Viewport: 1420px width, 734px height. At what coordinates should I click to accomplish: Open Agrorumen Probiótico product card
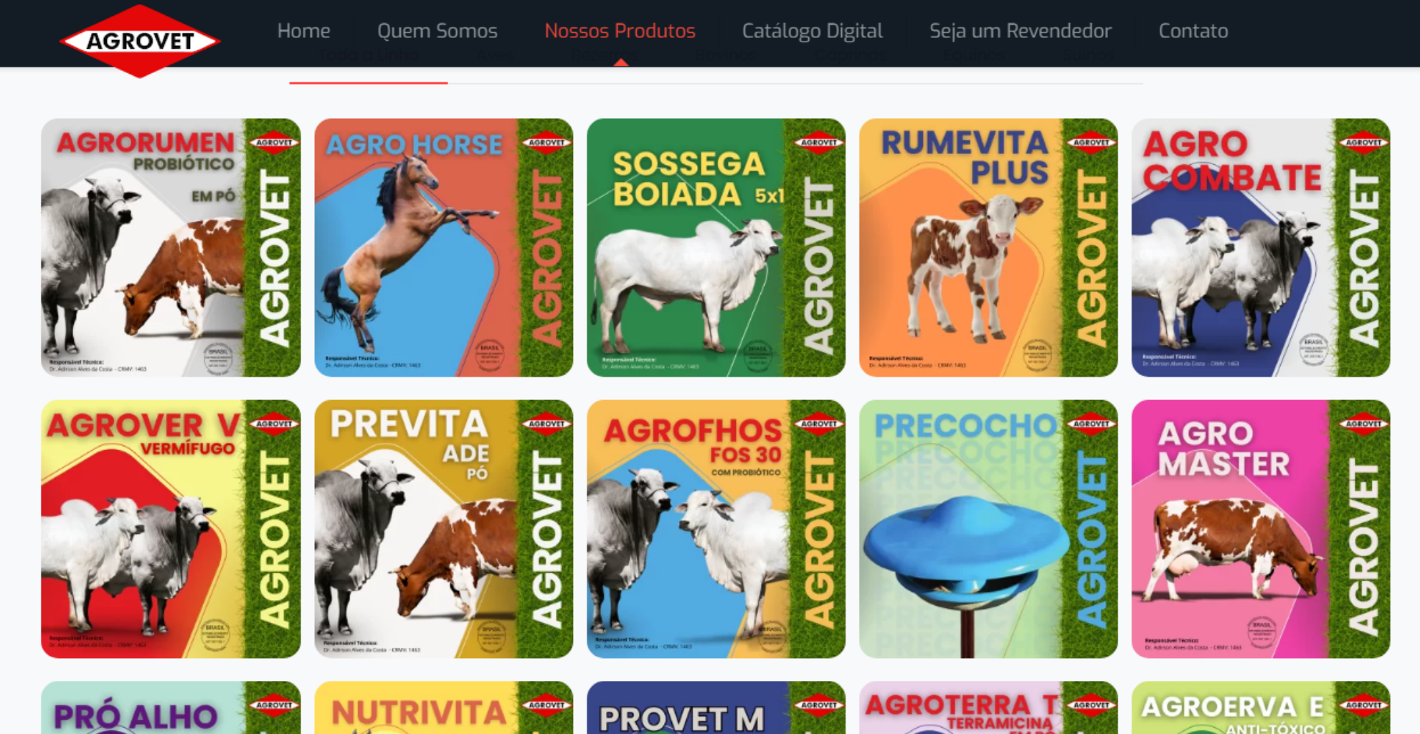pyautogui.click(x=171, y=247)
